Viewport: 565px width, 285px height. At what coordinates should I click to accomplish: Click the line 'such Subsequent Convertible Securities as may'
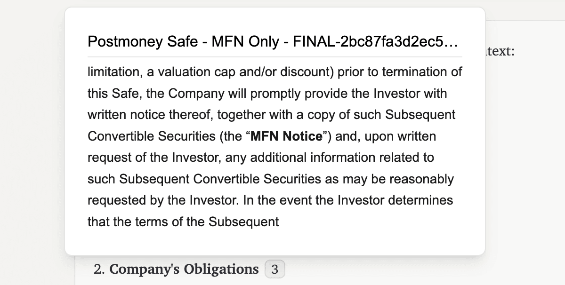[271, 179]
